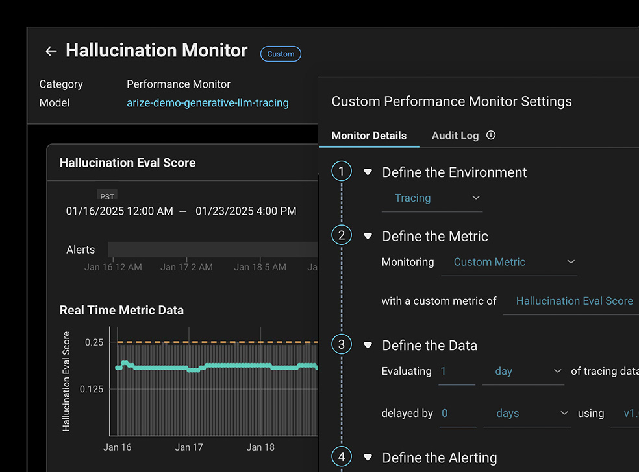Open the days delay unit dropdown
639x472 pixels.
pos(527,414)
